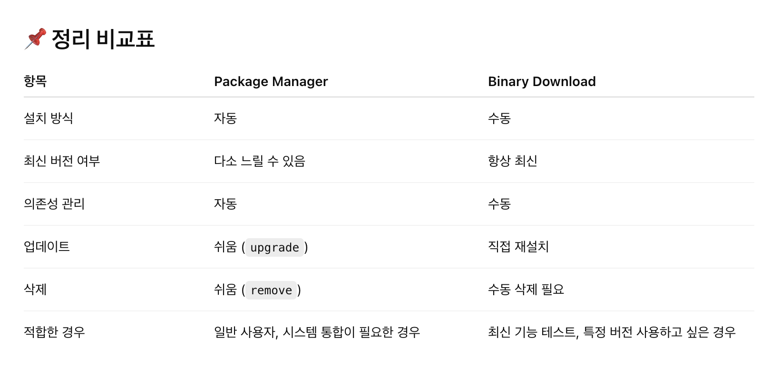Click the 삭제 row label

pyautogui.click(x=35, y=290)
